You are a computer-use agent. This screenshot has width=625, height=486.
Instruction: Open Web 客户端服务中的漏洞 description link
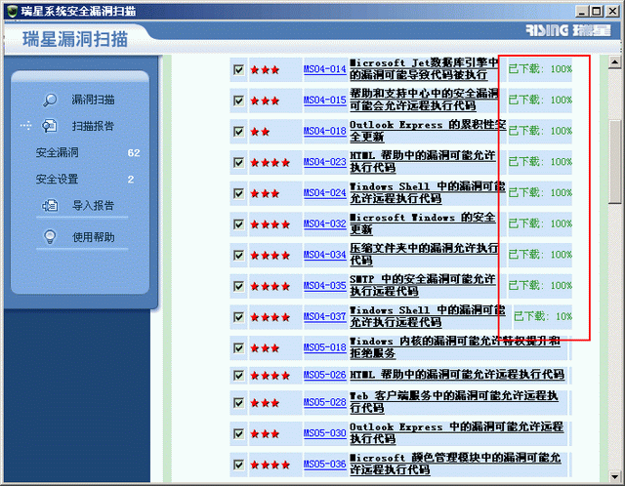pyautogui.click(x=454, y=402)
